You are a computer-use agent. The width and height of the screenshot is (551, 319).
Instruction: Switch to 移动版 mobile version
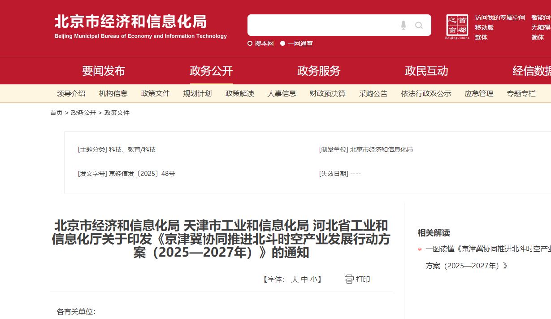(x=484, y=27)
